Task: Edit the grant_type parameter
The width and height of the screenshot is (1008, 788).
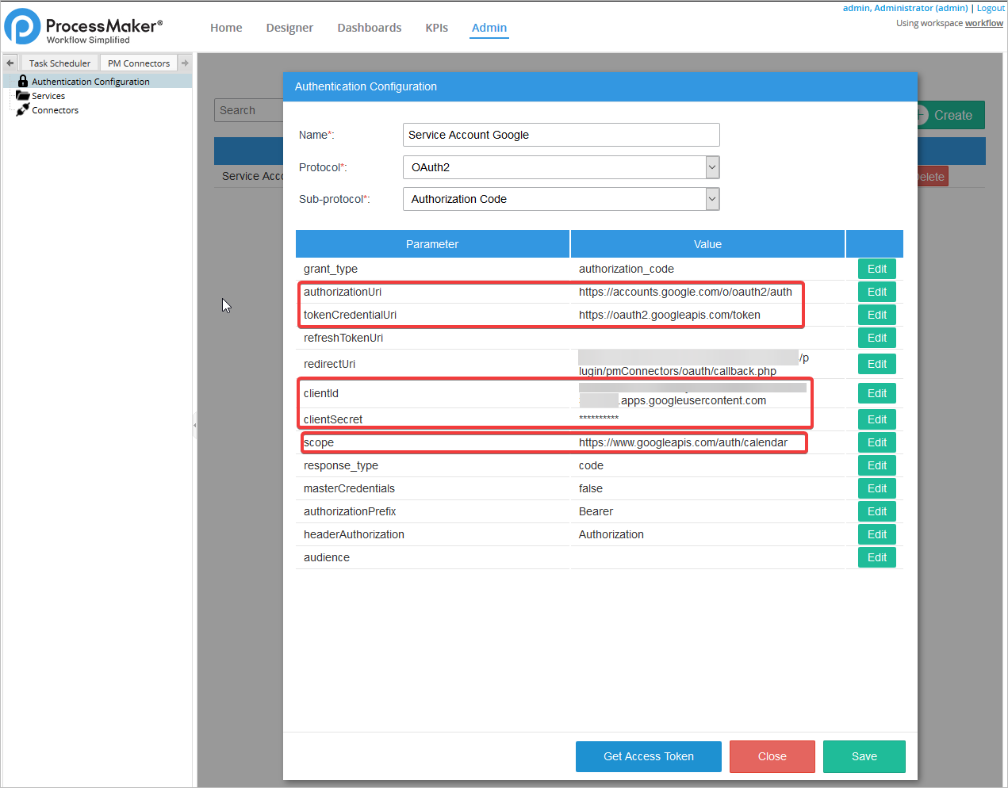Action: [x=877, y=269]
